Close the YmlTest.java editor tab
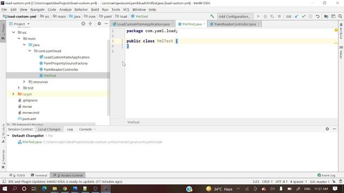This screenshot has width=344, height=193. click(x=204, y=24)
